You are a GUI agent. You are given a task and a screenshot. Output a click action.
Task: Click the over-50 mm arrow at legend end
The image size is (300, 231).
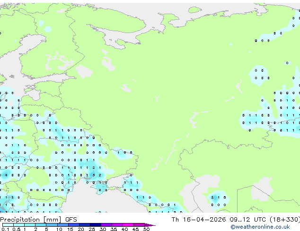pos(150,225)
